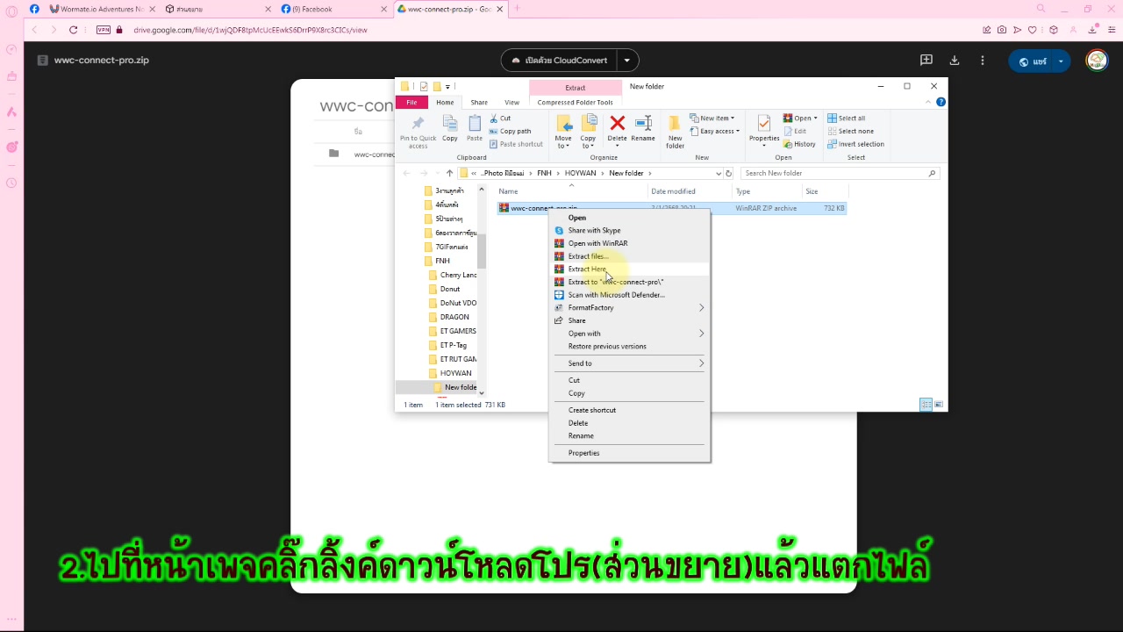Open the View ribbon tab
The width and height of the screenshot is (1123, 632).
tap(511, 103)
